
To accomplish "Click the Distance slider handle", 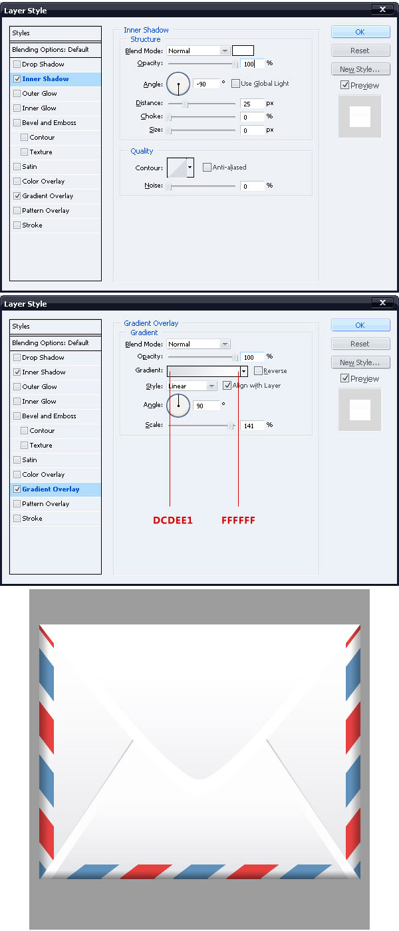I will click(x=185, y=104).
